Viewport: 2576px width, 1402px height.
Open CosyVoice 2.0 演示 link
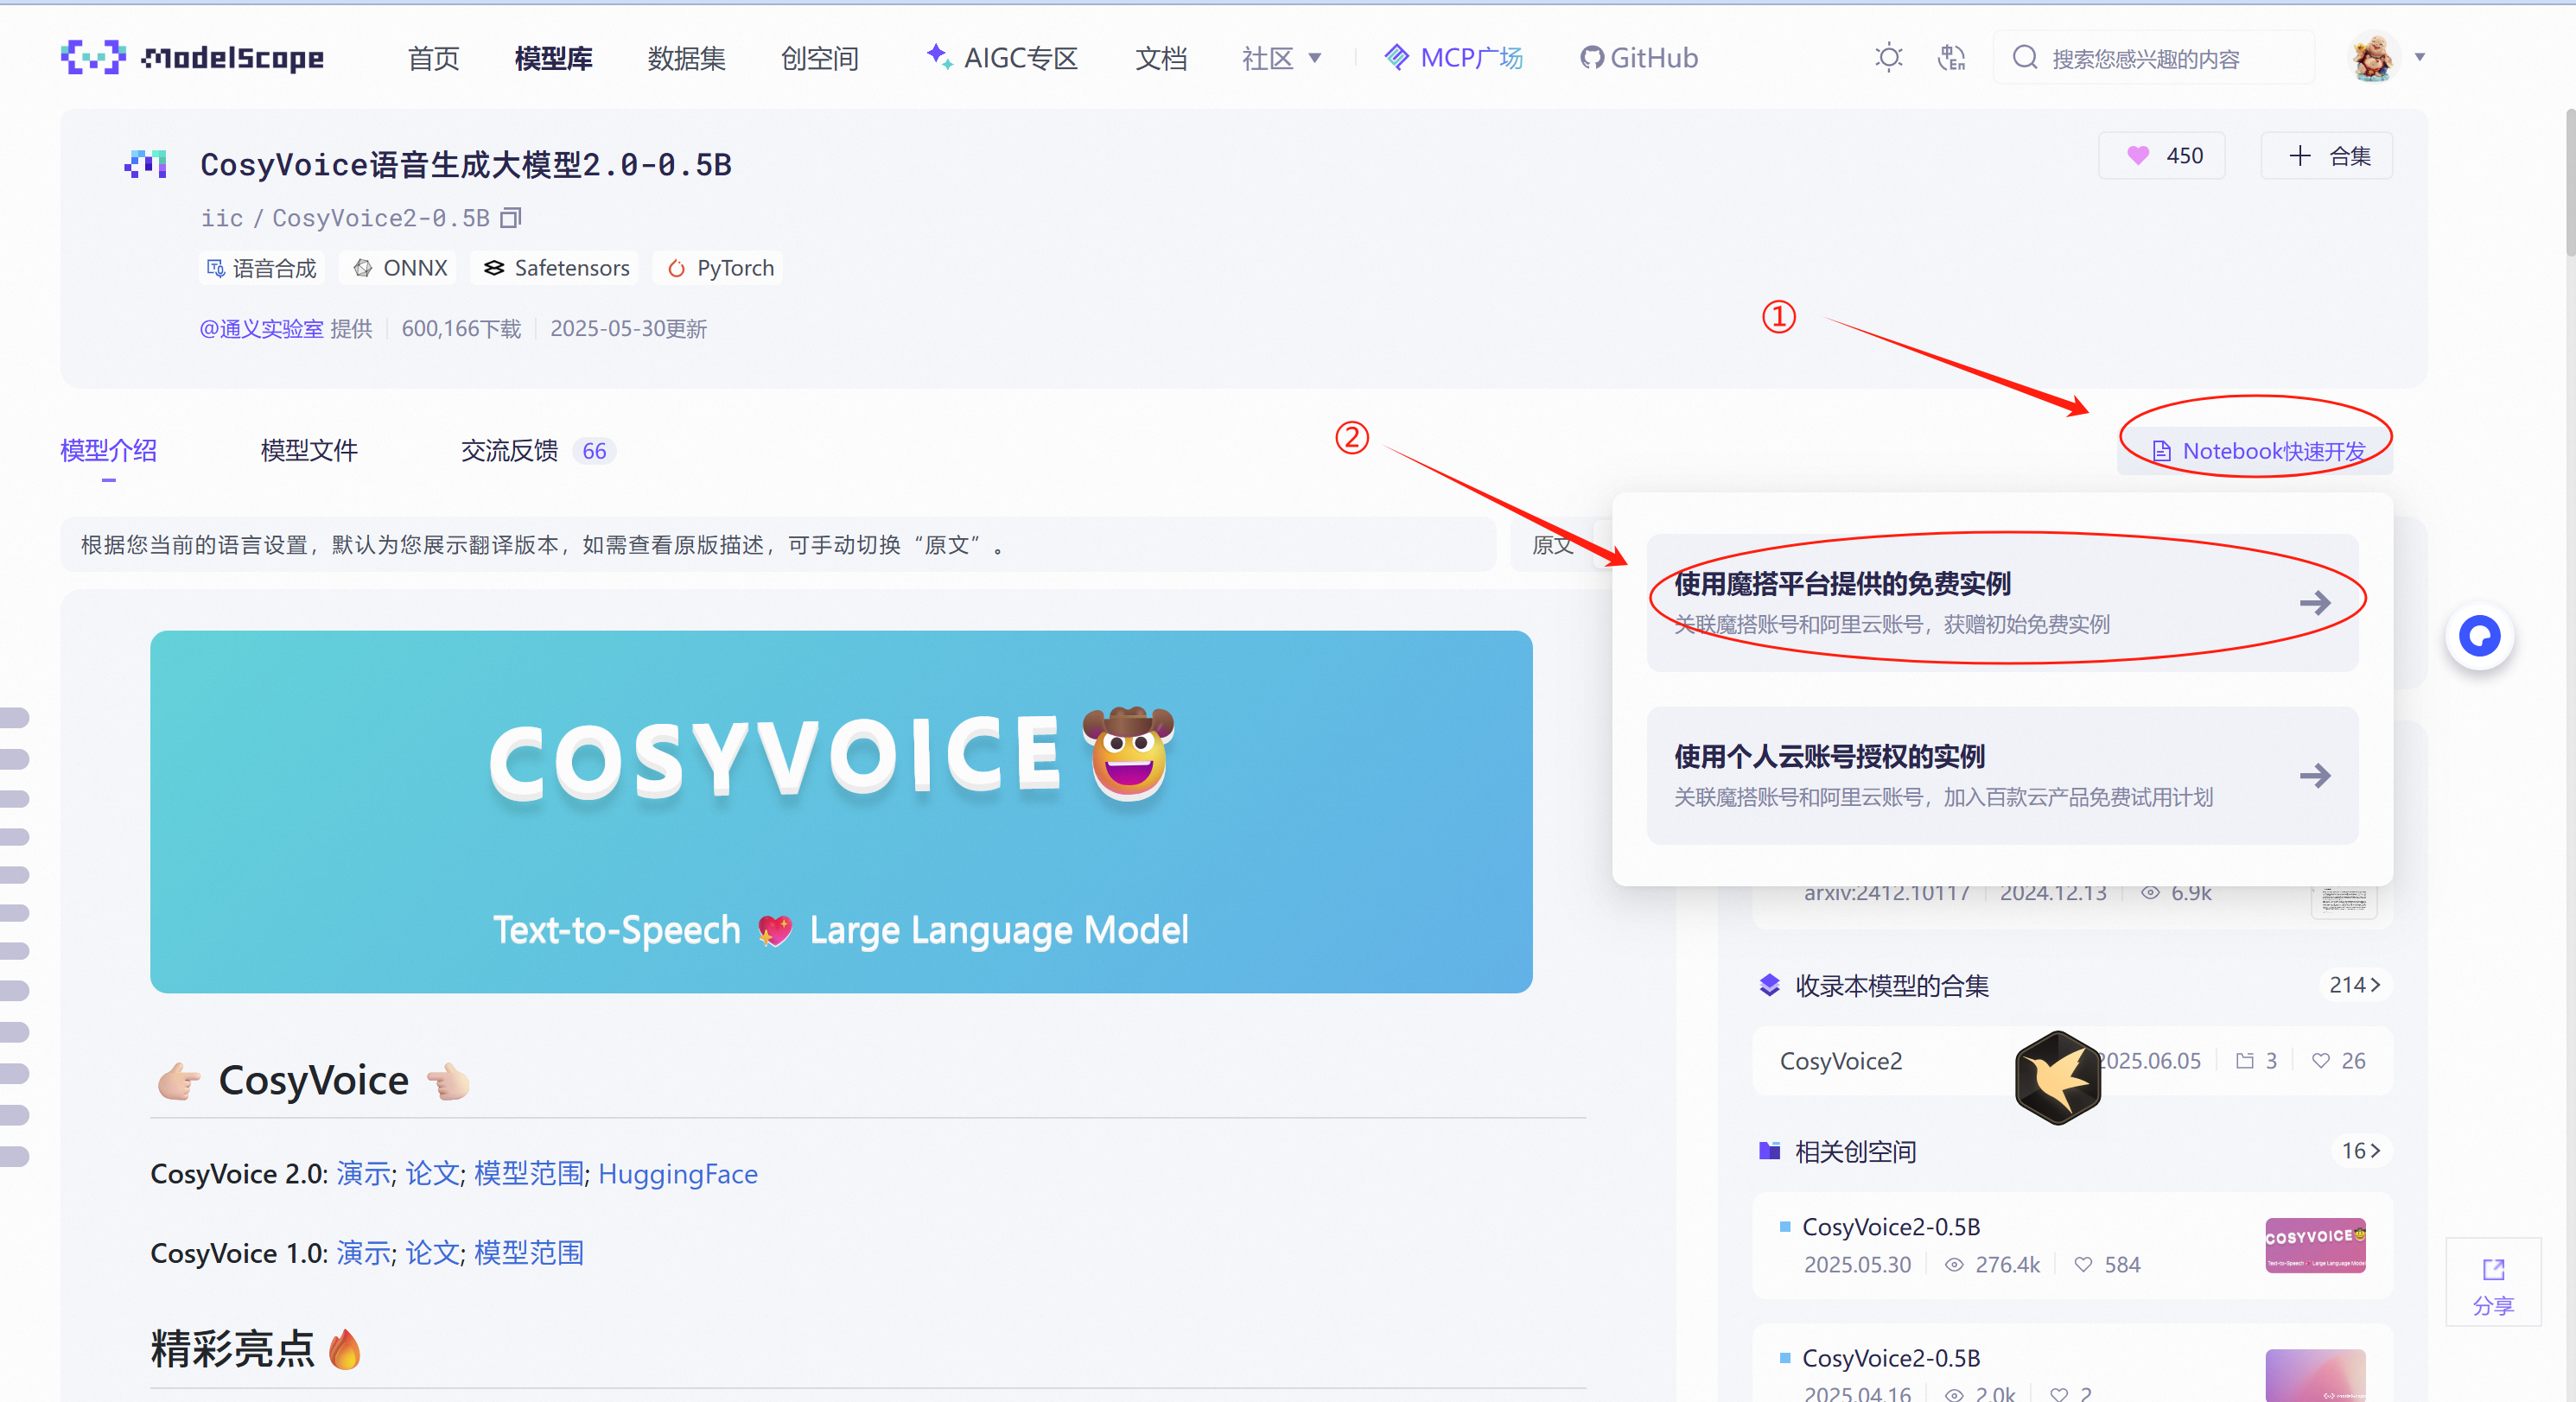click(x=363, y=1174)
